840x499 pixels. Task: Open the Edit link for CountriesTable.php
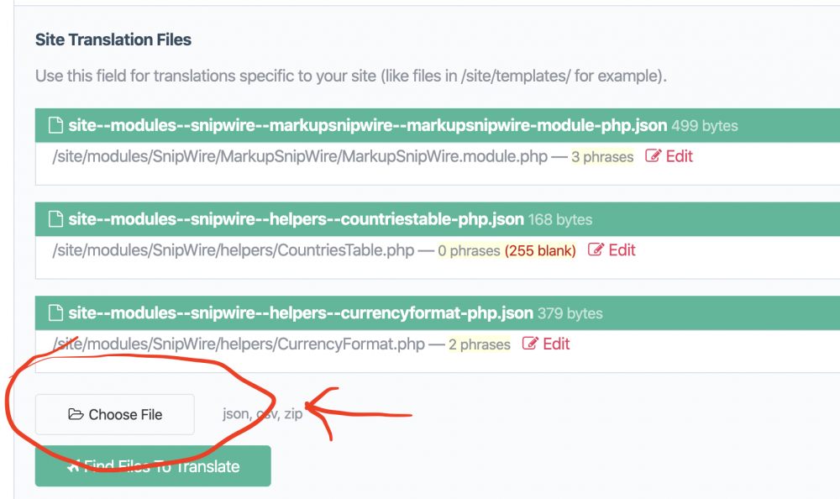tap(622, 250)
